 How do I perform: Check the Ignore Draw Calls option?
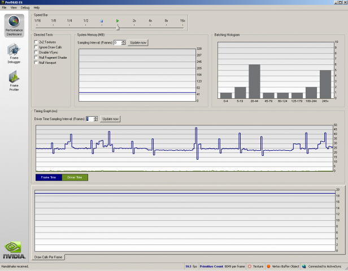coord(37,47)
